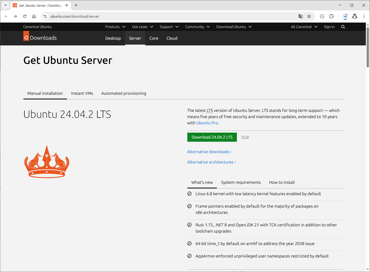The height and width of the screenshot is (272, 370).
Task: Click the 3GB size label
Action: point(245,138)
